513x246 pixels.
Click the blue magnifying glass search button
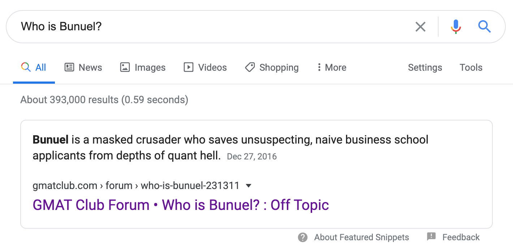pos(484,26)
